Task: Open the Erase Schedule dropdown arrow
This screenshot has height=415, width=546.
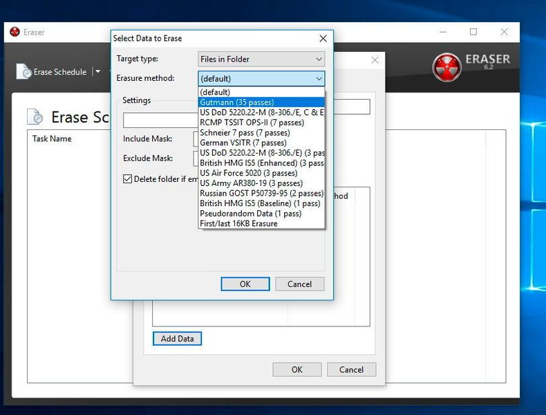Action: point(98,71)
